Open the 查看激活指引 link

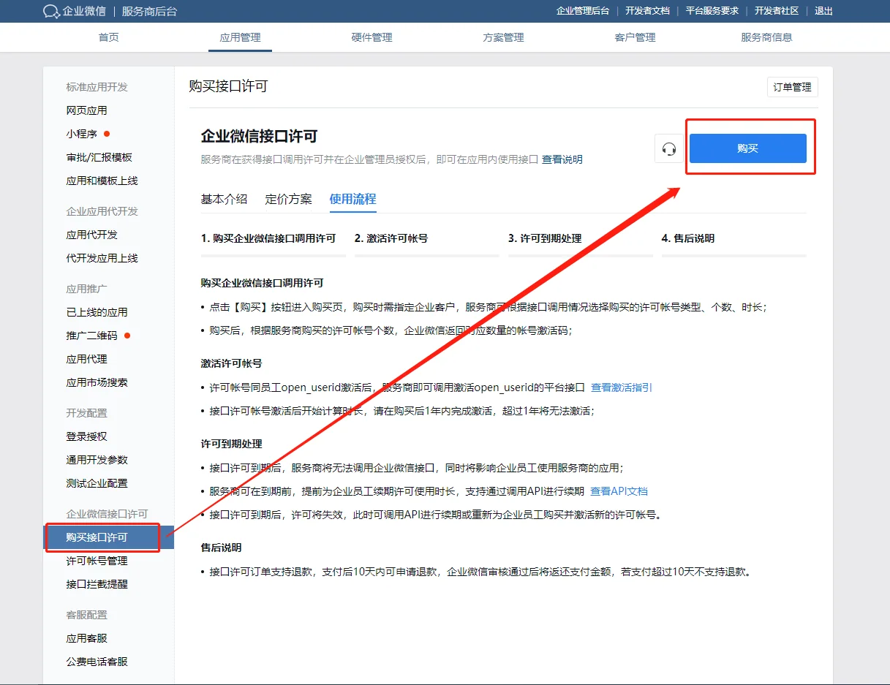pos(622,387)
